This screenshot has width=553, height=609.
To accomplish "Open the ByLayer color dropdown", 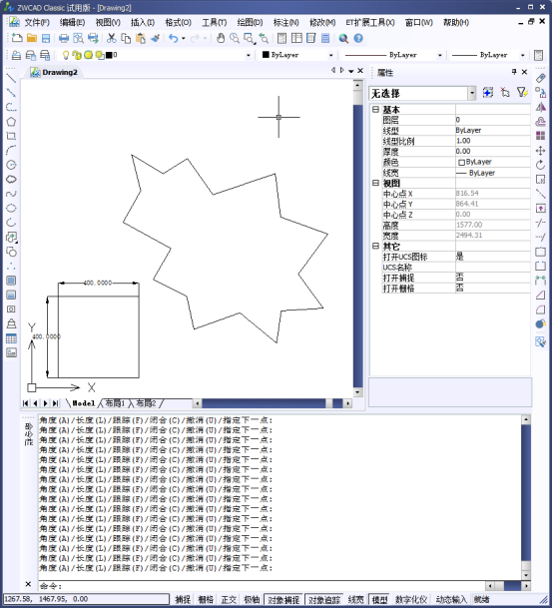I will coord(330,55).
